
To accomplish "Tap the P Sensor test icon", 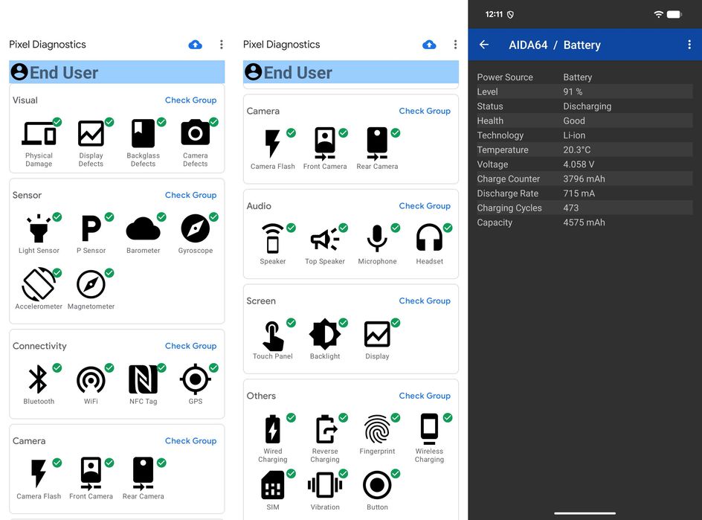I will tap(91, 228).
